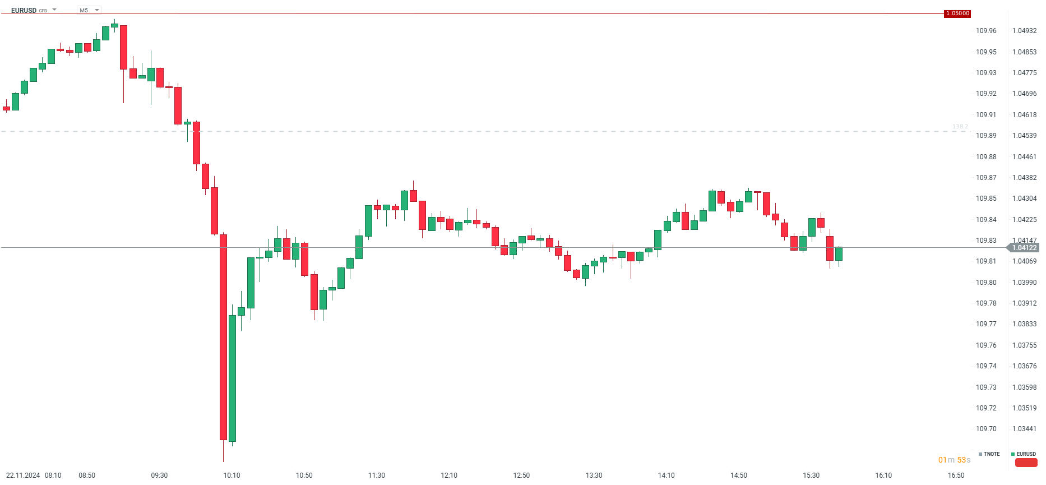
Task: Click the 10:10 time axis label
Action: (x=232, y=475)
